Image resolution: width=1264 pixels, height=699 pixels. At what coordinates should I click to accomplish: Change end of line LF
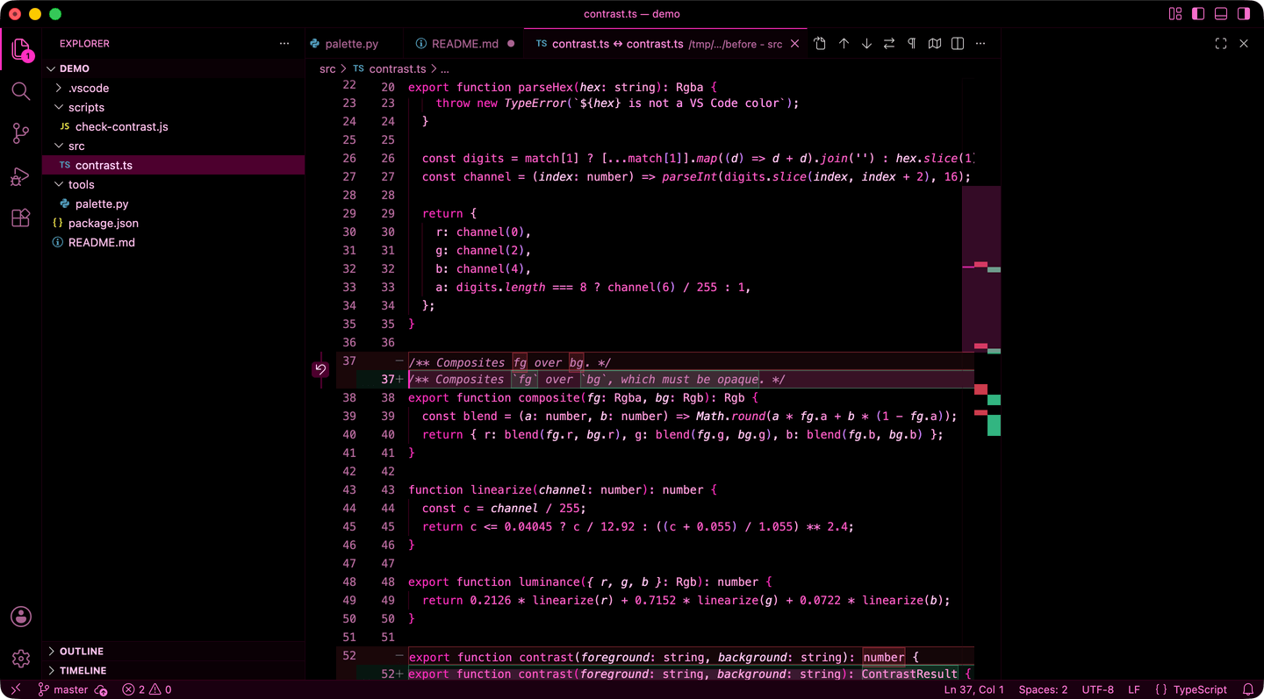click(1134, 689)
